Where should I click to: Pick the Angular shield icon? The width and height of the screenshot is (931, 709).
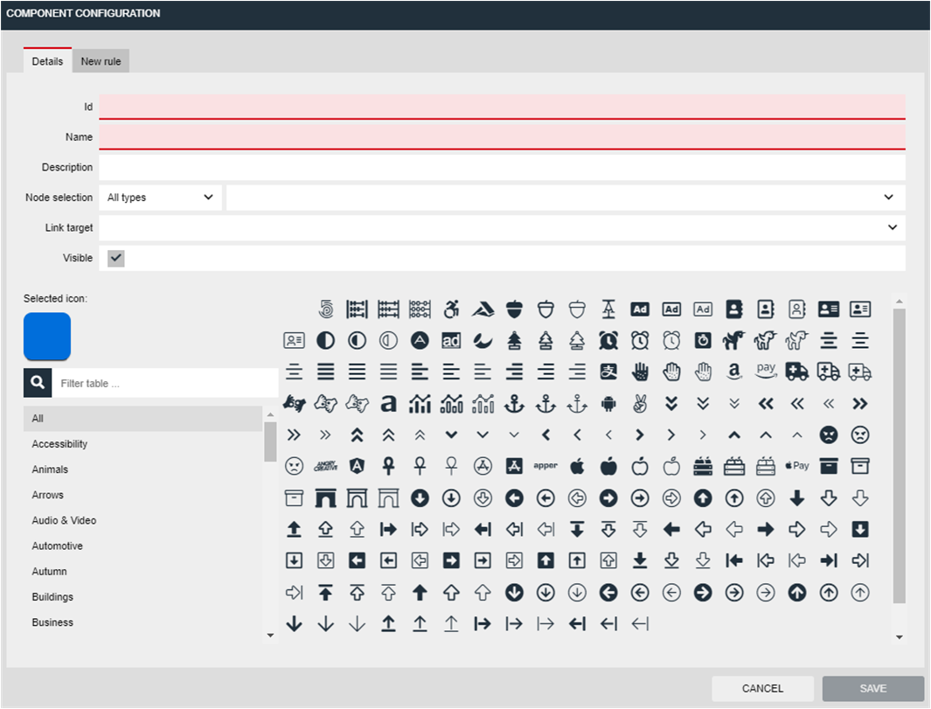[x=357, y=466]
